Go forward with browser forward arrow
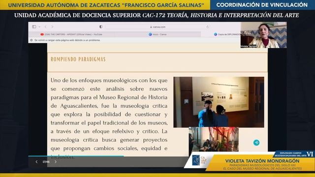 point(52,27)
